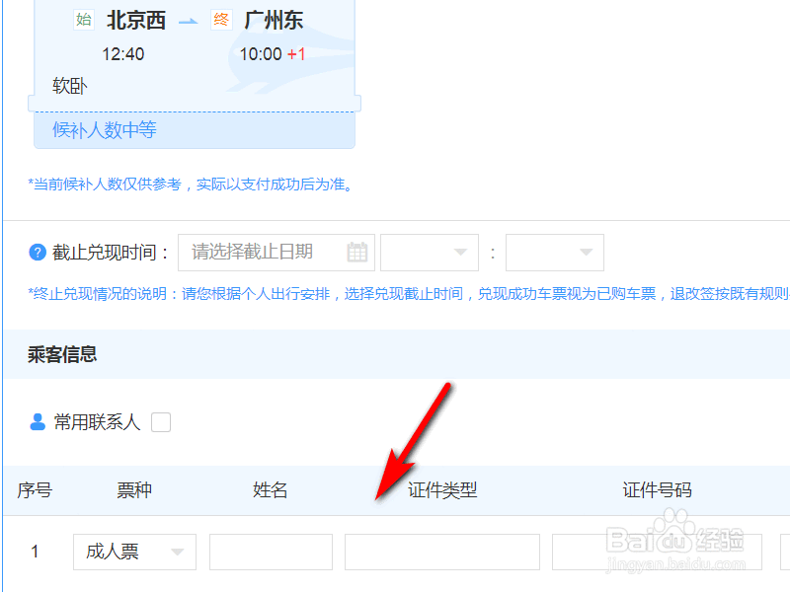This screenshot has height=592, width=790.
Task: Click the blue person contact icon
Action: coord(38,422)
